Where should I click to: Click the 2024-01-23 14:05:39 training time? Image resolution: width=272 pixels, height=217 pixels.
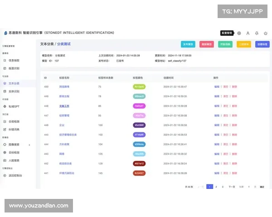coord(128,56)
